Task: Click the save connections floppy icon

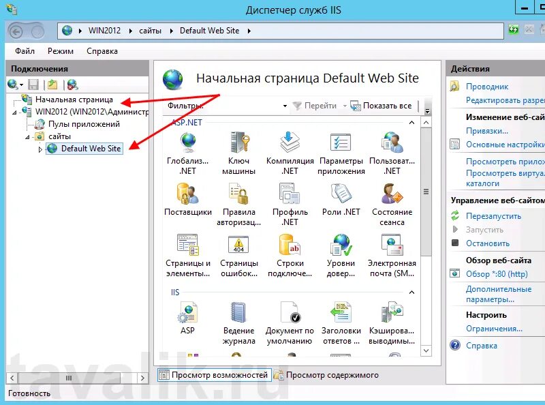Action: click(x=33, y=85)
